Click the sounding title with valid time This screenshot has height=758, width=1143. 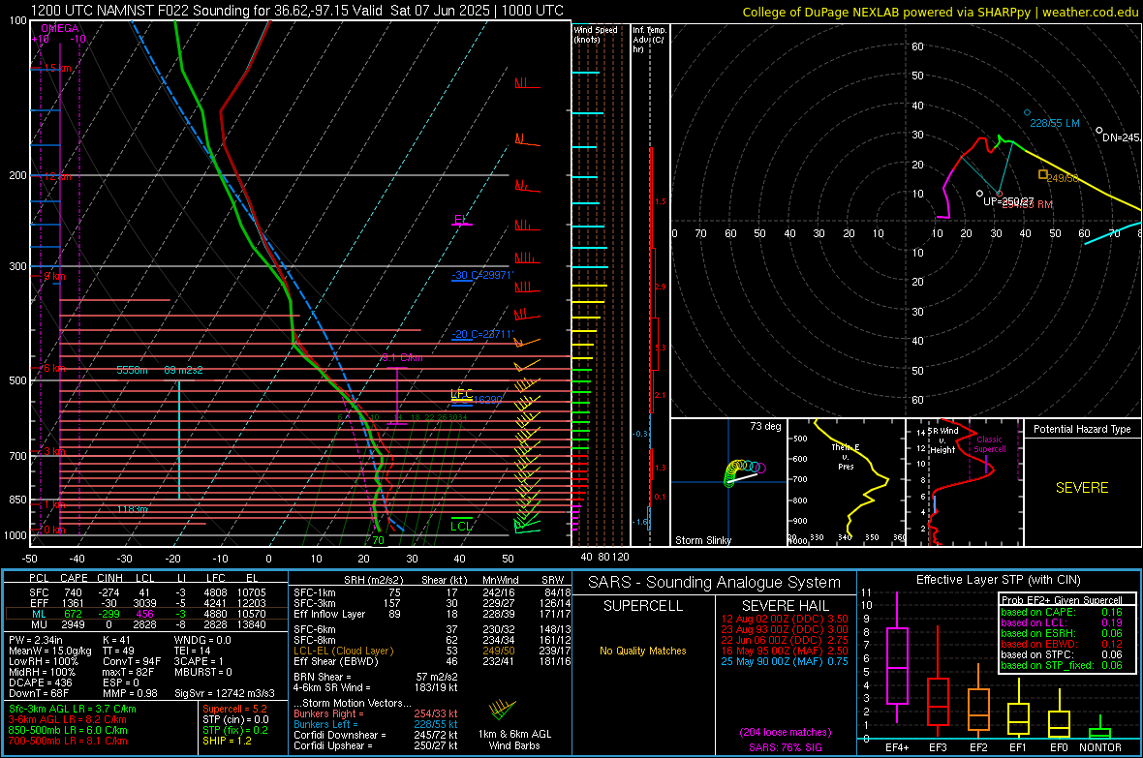pos(297,11)
